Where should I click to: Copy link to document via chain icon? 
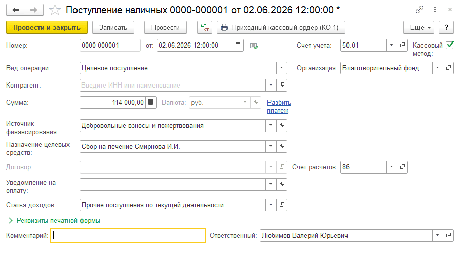tap(419, 10)
